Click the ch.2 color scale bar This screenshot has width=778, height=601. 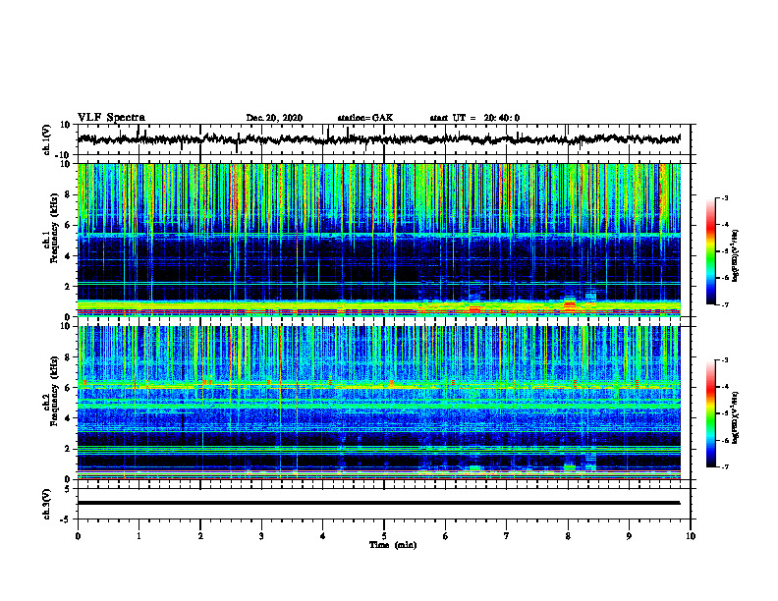click(x=710, y=413)
